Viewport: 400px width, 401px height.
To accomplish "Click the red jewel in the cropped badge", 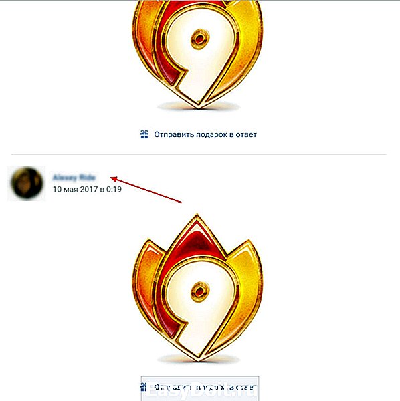I will pos(200,39).
